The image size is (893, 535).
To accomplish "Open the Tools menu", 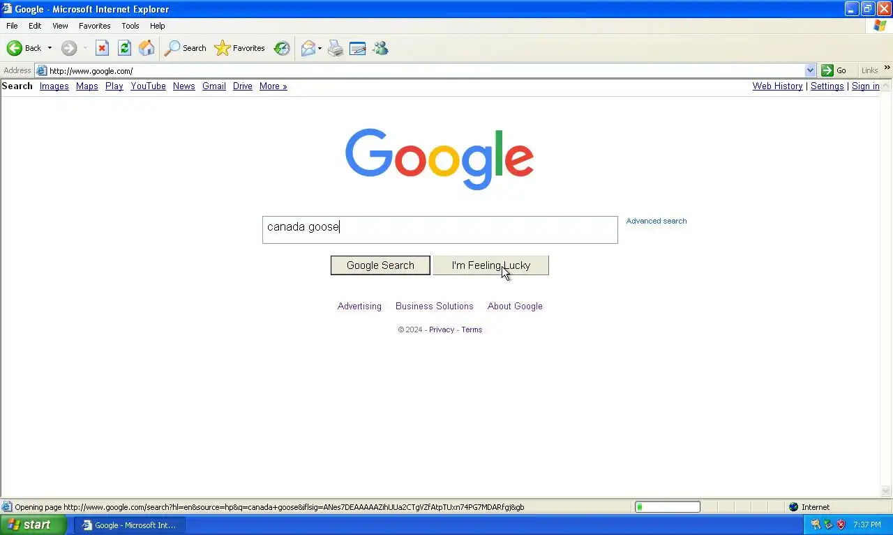I will tap(130, 26).
